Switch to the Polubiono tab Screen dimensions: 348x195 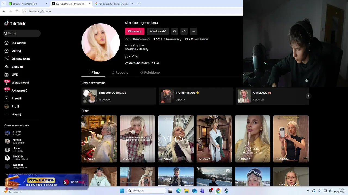150,73
